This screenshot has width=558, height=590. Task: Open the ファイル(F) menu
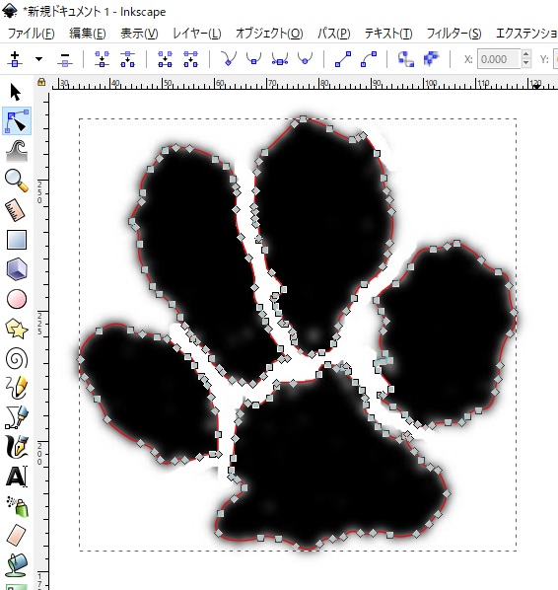[31, 34]
